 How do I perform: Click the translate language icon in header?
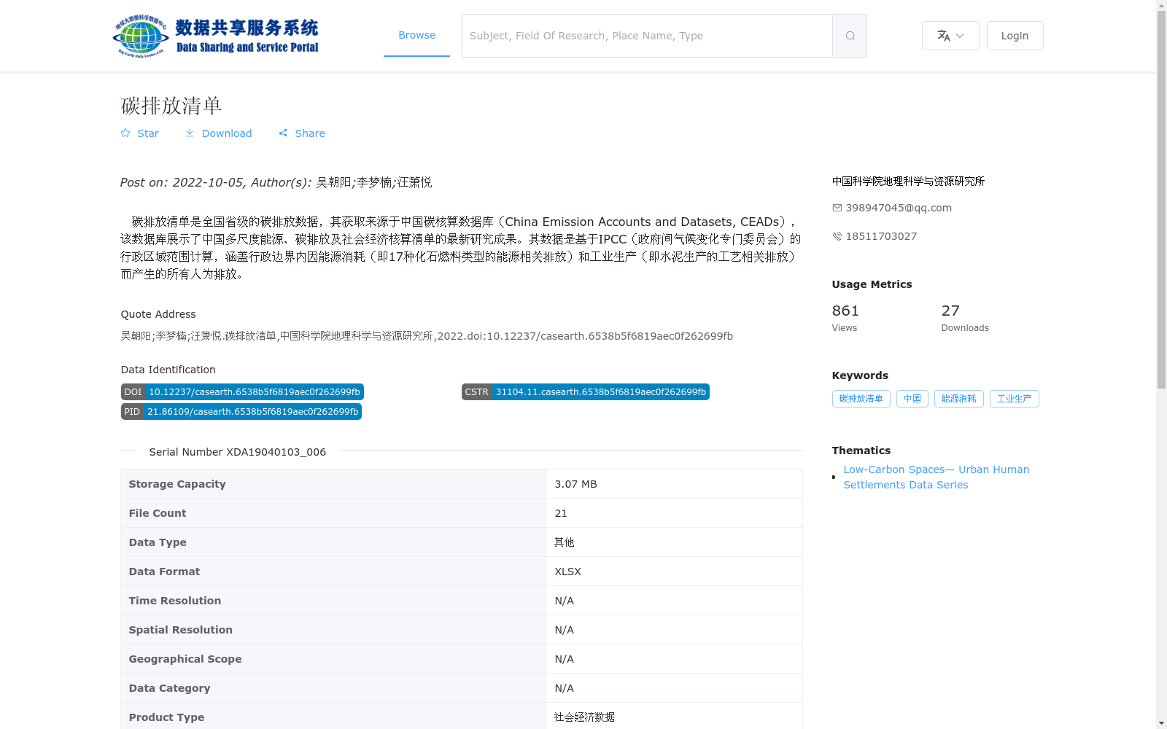(943, 35)
